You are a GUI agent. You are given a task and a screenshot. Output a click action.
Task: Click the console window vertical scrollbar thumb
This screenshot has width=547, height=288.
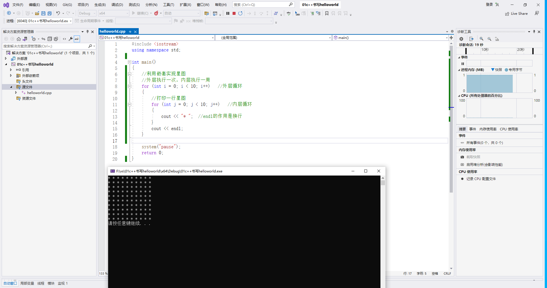click(383, 183)
